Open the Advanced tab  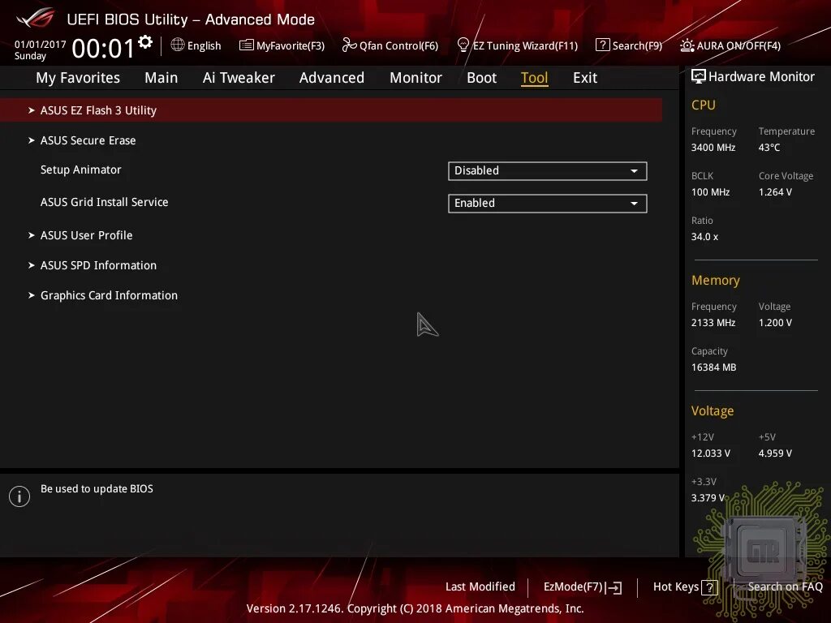click(x=332, y=78)
